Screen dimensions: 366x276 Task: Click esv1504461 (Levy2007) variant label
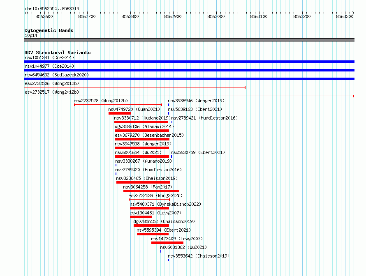pyautogui.click(x=155, y=213)
